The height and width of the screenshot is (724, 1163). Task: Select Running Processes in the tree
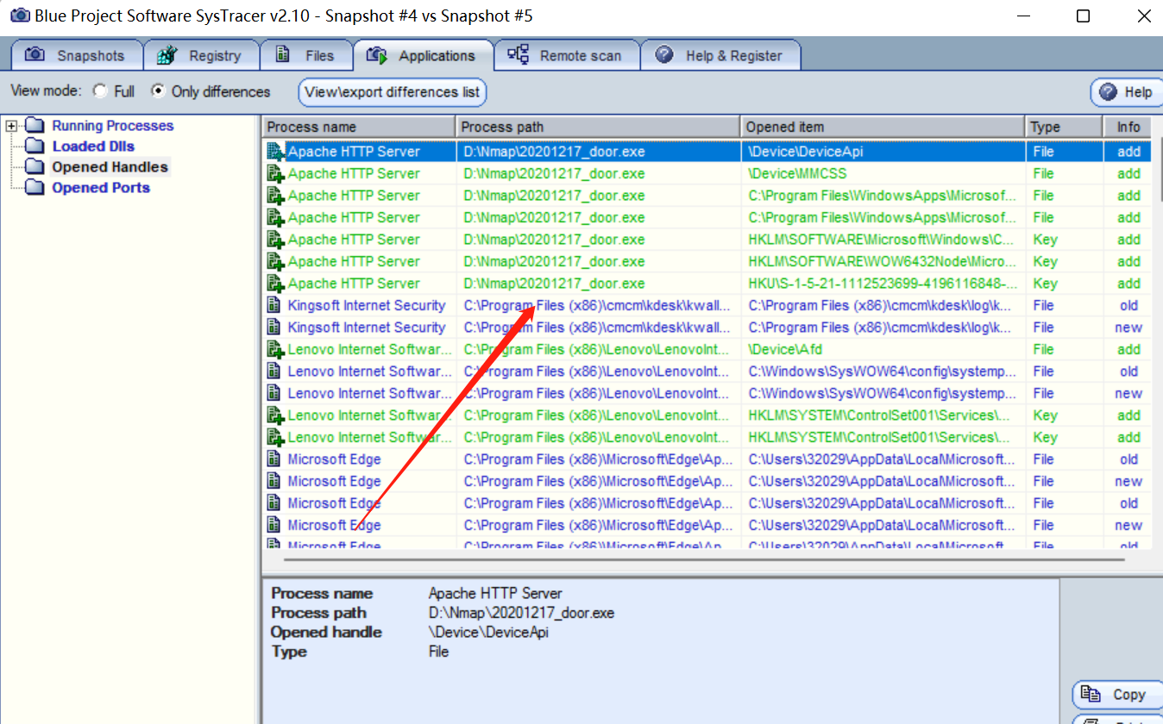pyautogui.click(x=112, y=126)
